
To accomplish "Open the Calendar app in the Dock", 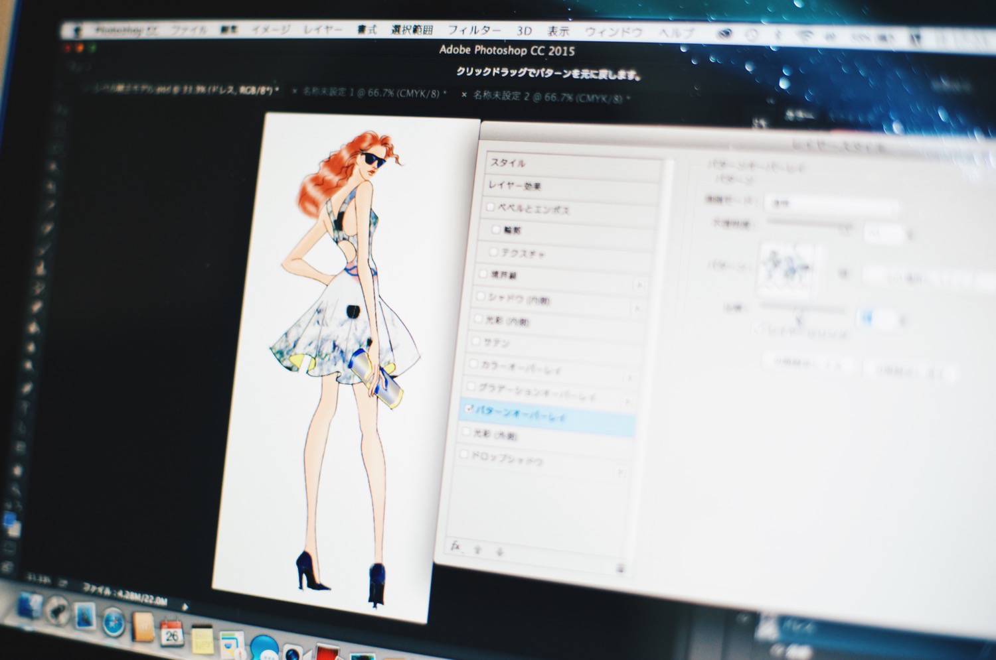I will 171,633.
